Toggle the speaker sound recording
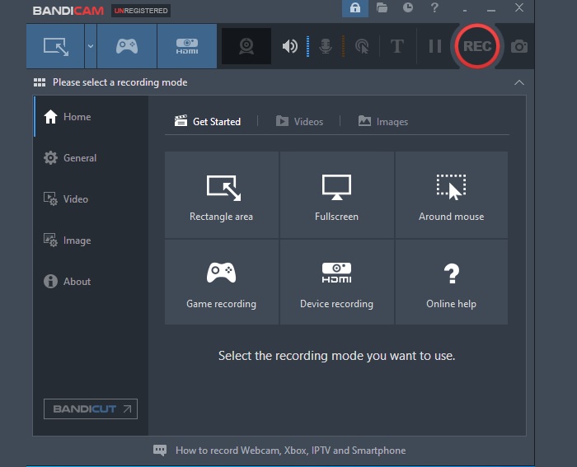This screenshot has height=467, width=577. 289,46
